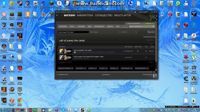The image size is (200, 112).
Task: Click the speaker icon in the taskbar
Action: click(x=76, y=110)
